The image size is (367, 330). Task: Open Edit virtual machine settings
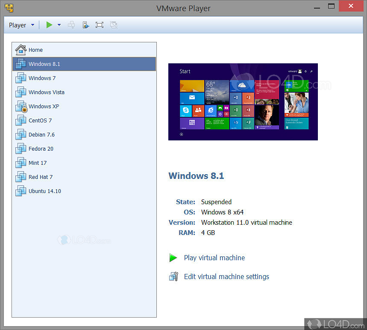(226, 276)
